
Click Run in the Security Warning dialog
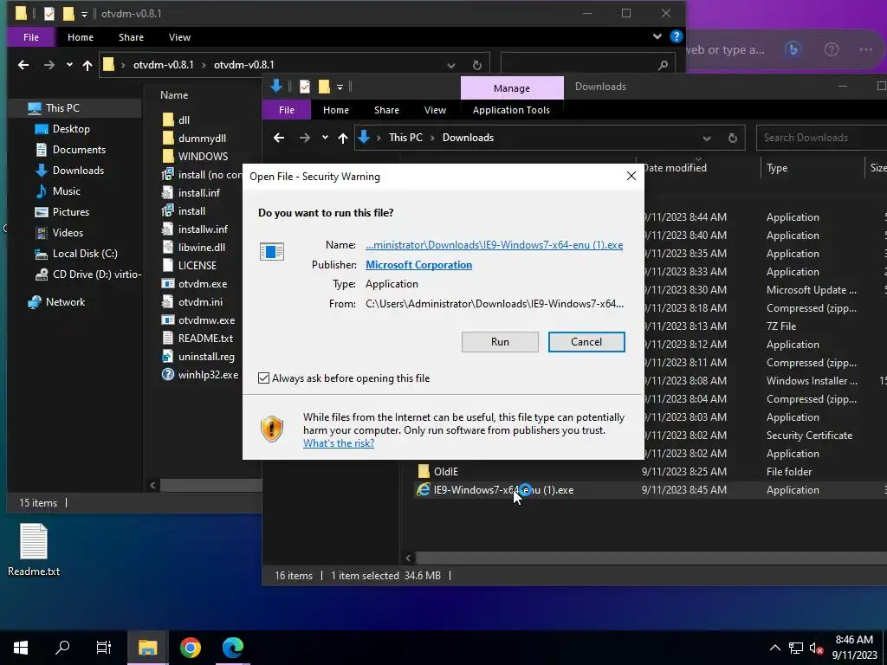500,341
